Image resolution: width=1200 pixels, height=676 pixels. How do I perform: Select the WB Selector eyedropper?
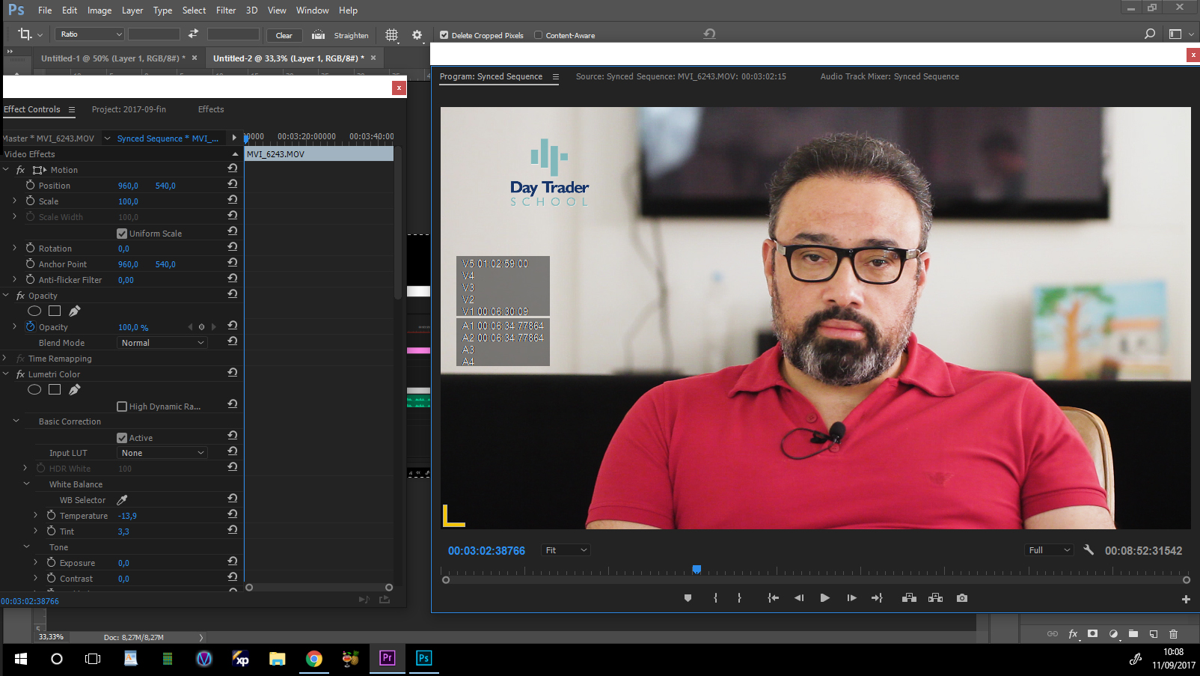[122, 500]
